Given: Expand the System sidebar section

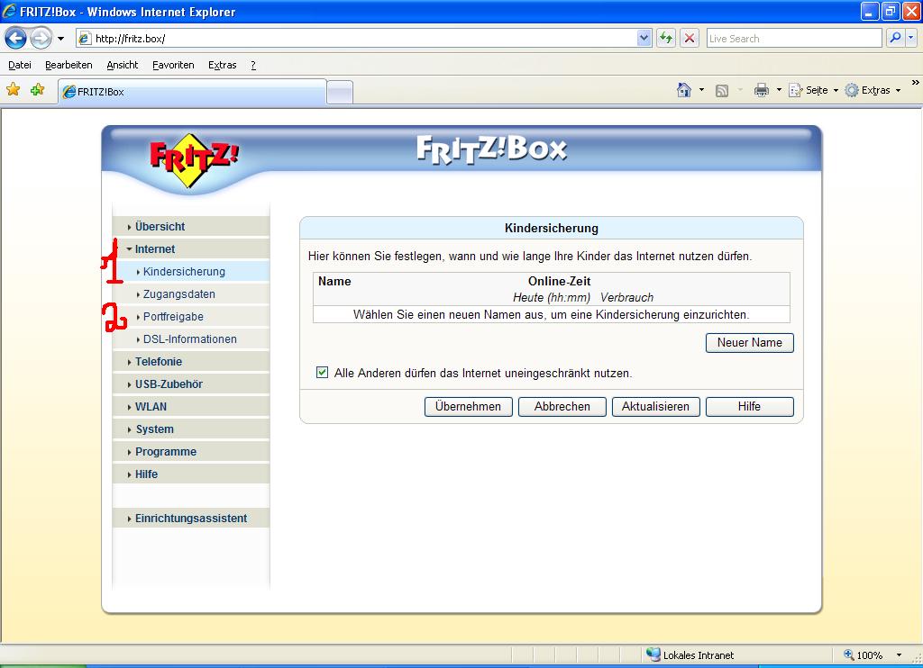Looking at the screenshot, I should coord(191,429).
